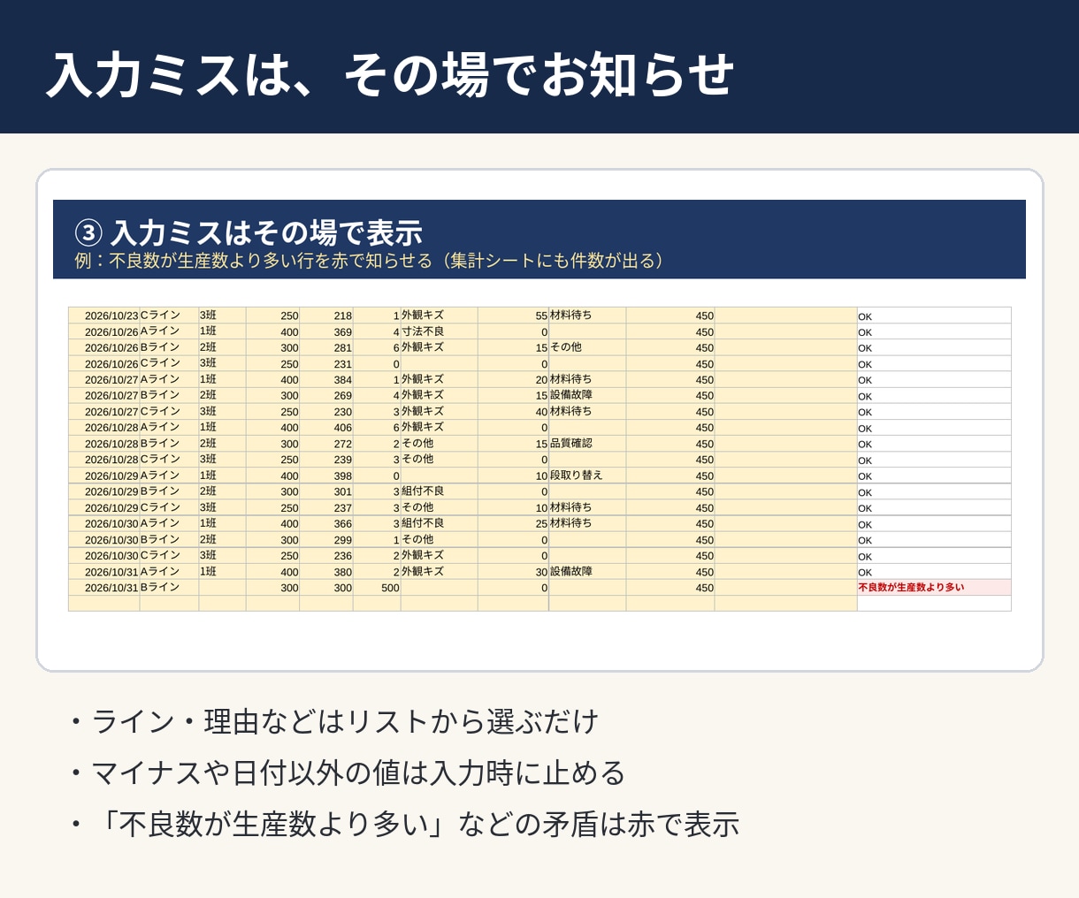
Task: Select the 品質確認 cell
Action: point(587,444)
